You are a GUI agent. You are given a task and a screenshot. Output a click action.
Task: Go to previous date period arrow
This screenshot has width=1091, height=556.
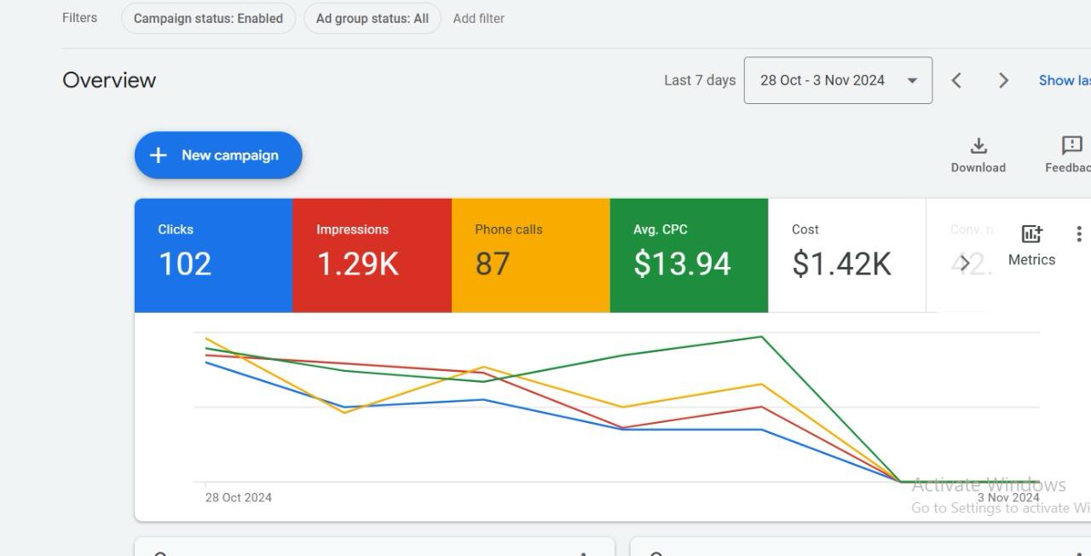(956, 80)
